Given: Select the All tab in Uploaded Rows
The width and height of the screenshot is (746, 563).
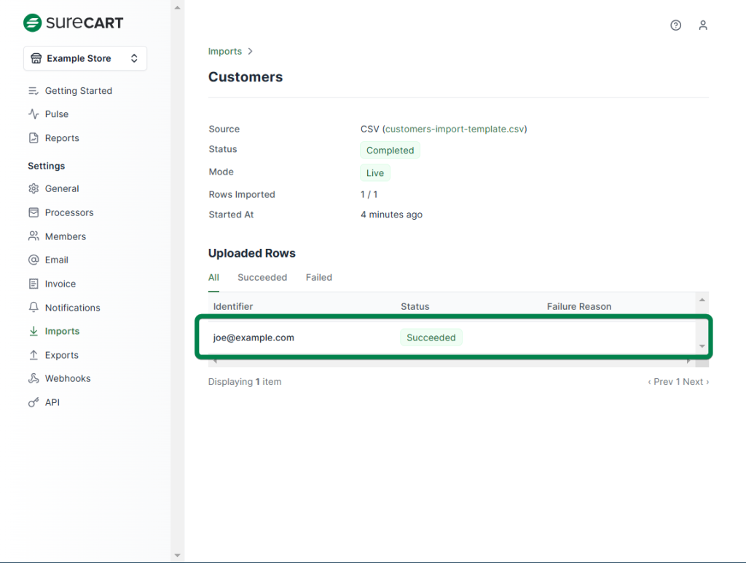Looking at the screenshot, I should click(213, 277).
